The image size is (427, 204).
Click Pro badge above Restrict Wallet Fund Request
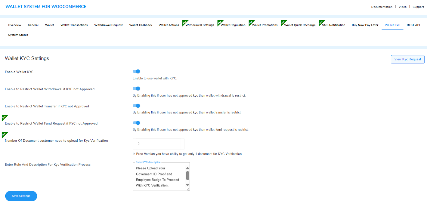pos(4,117)
